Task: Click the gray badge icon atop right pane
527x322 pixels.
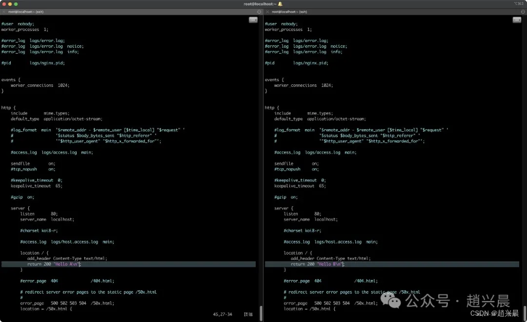Action: [517, 20]
